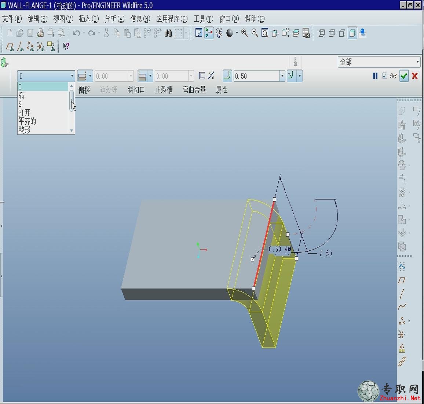Click the datum axis tool in right toolbar
This screenshot has width=424, height=404.
coord(402,294)
